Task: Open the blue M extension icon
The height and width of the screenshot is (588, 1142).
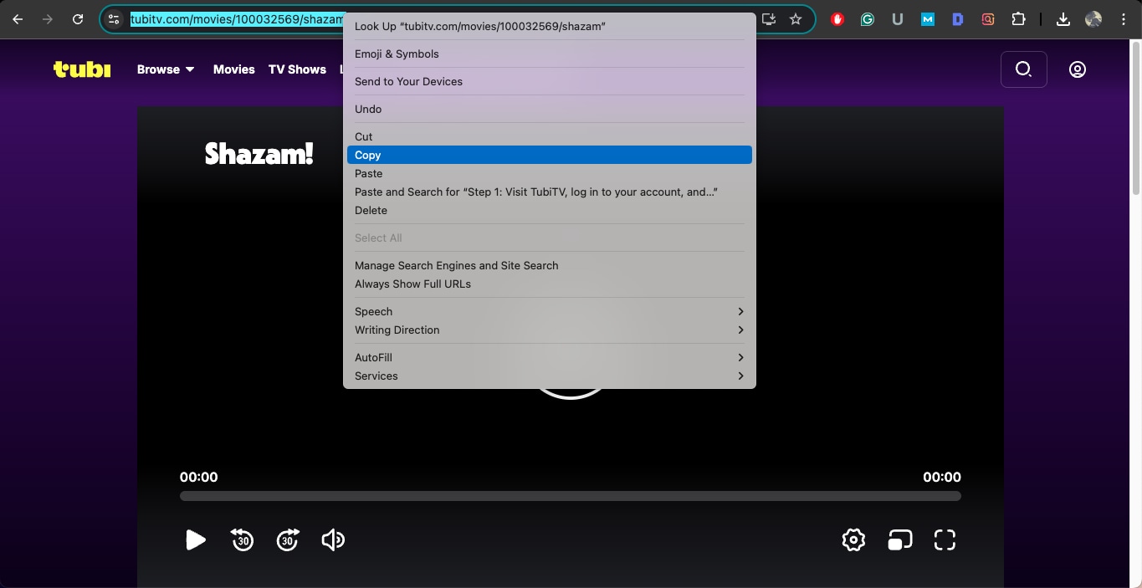Action: click(928, 19)
